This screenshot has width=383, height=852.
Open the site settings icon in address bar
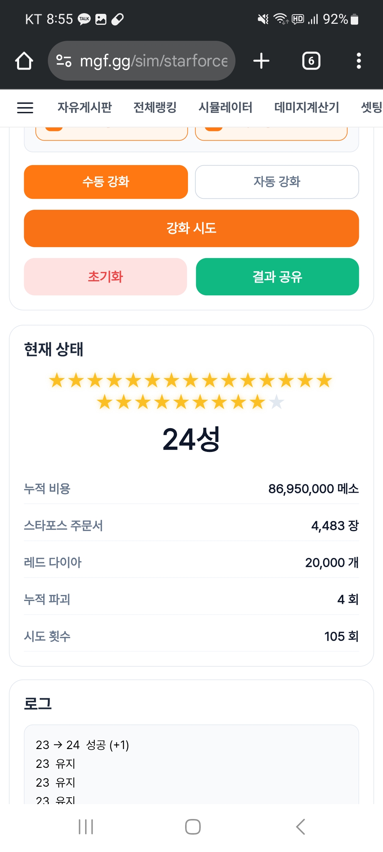(64, 61)
